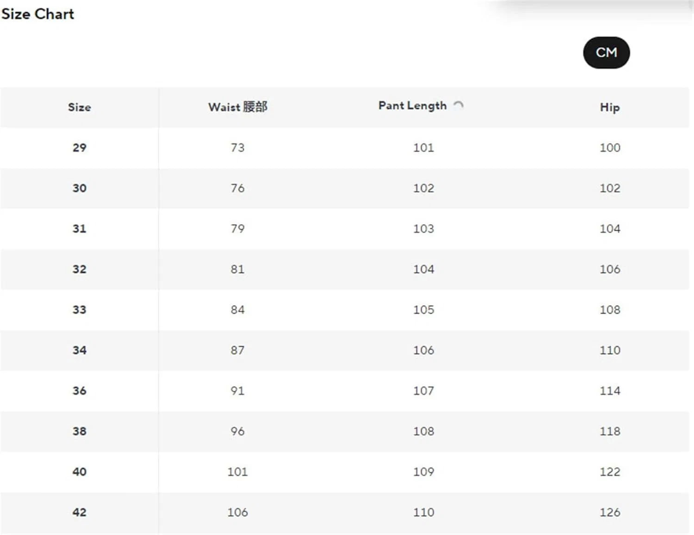Choose the size 32 row
The image size is (694, 535).
[x=345, y=269]
